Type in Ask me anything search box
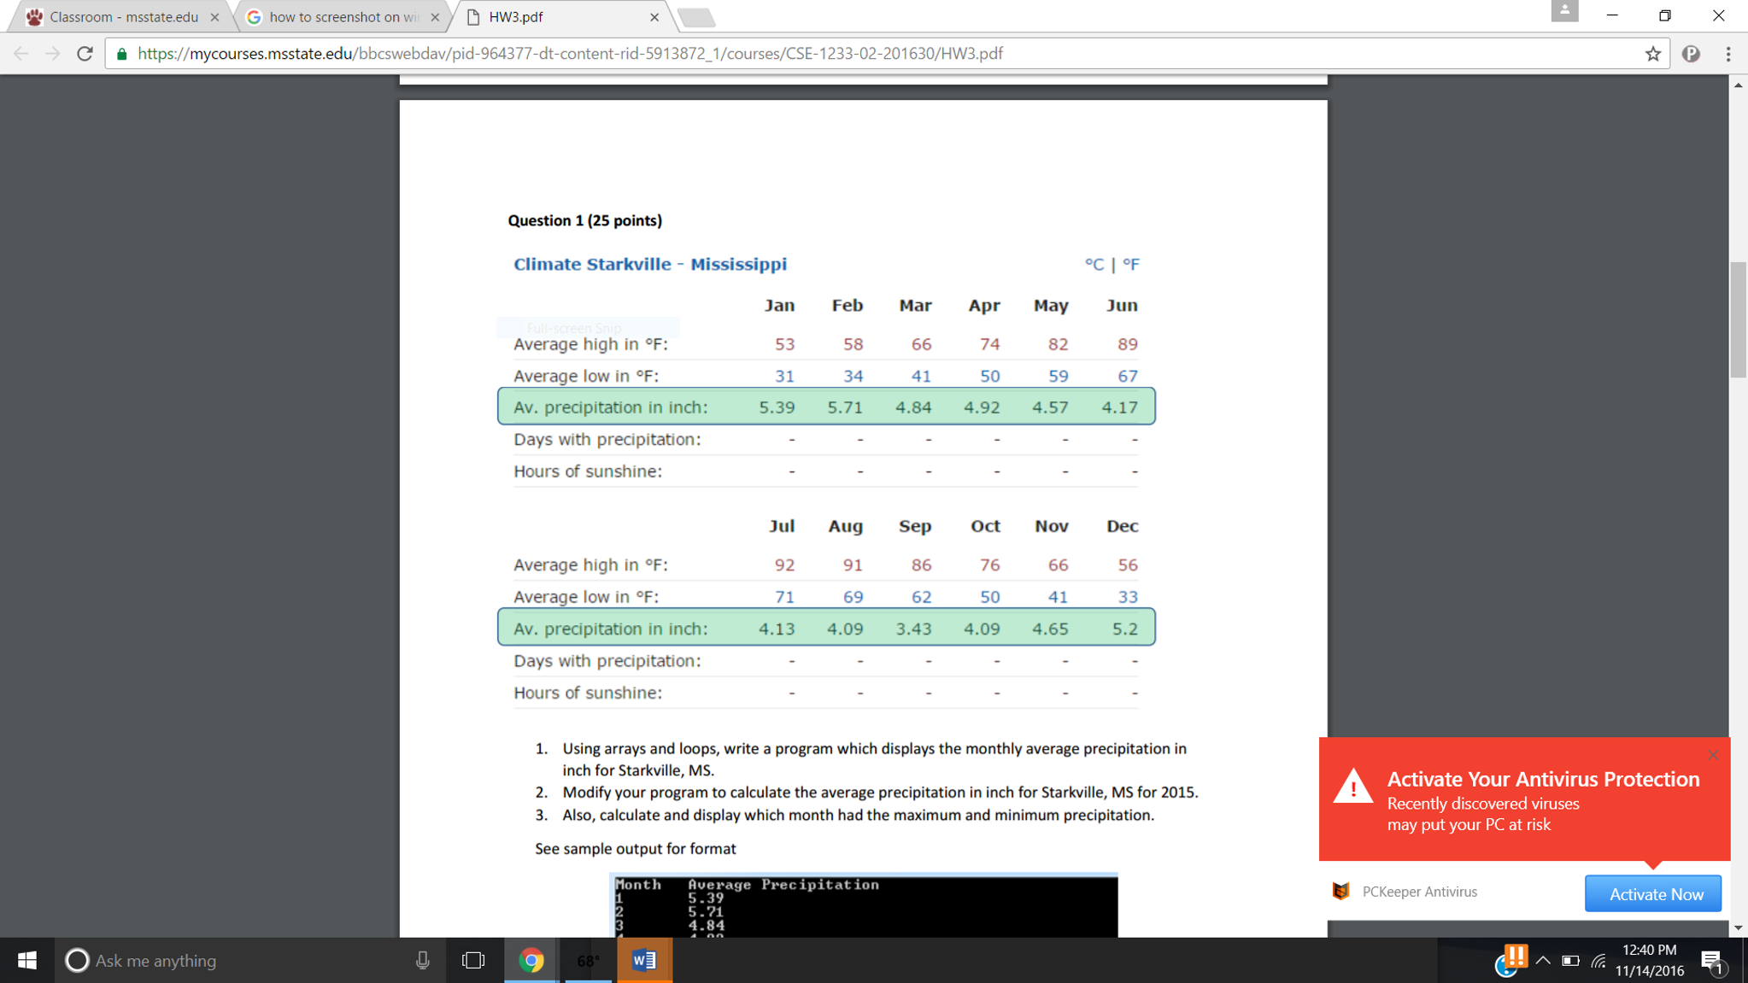 (x=239, y=960)
